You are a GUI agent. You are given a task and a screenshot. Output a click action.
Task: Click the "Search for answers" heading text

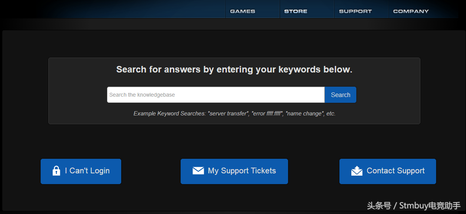(234, 69)
